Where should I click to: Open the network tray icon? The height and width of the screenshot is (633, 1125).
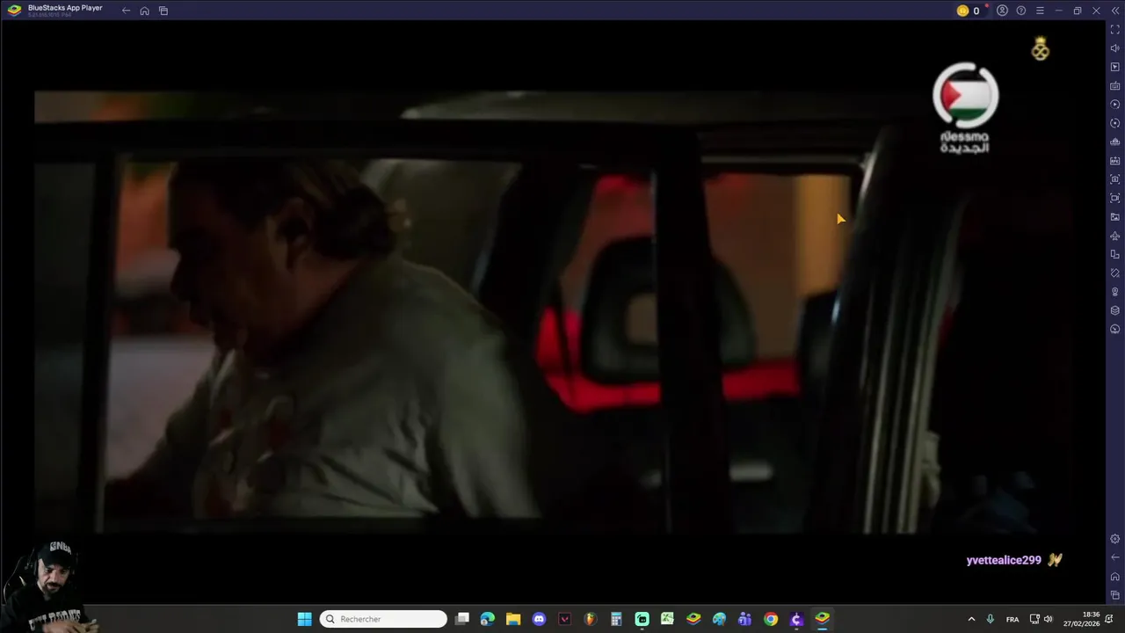click(1034, 619)
